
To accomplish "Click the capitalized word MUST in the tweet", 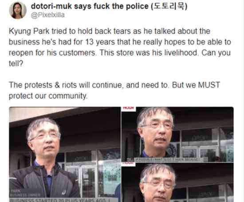I will click(x=209, y=85).
